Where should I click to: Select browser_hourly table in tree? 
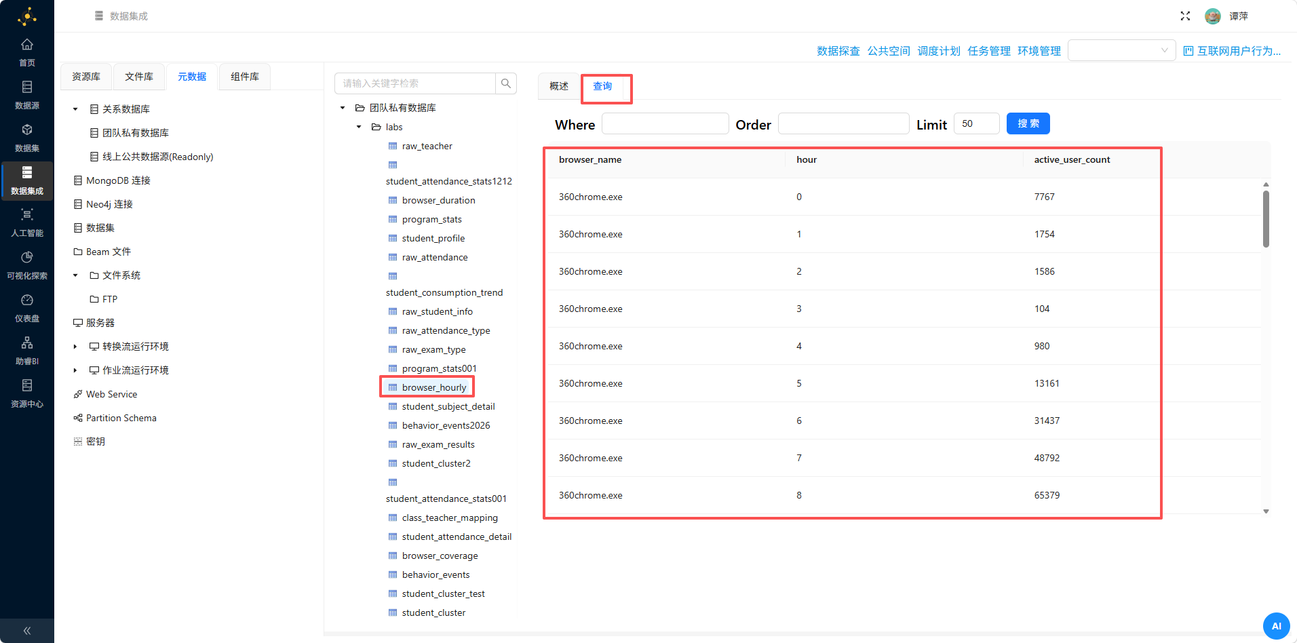pos(434,387)
